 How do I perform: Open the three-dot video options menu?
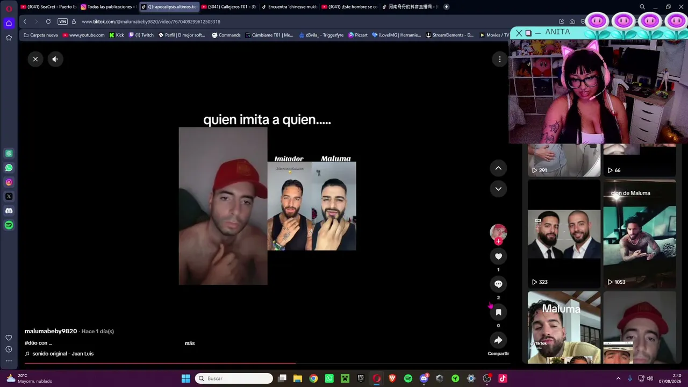pos(499,59)
